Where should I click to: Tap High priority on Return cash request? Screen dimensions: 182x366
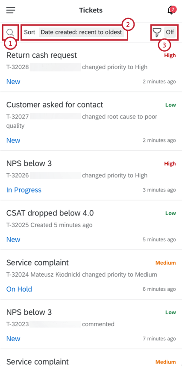tap(170, 56)
